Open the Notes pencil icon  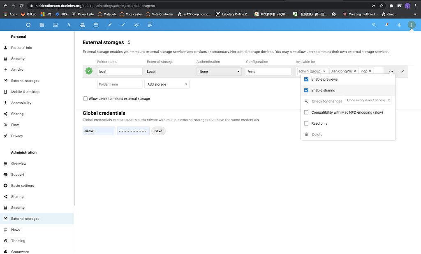[109, 25]
